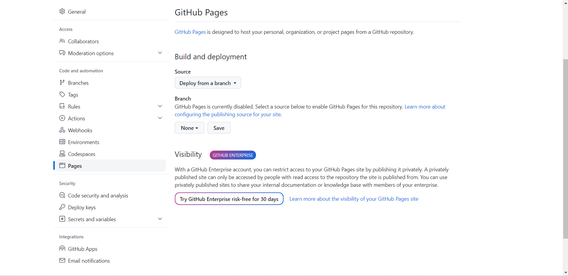Click the Branches git-branch icon
The height and width of the screenshot is (276, 568).
(62, 82)
